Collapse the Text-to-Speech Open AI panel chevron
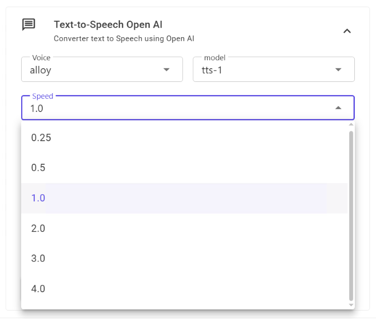The height and width of the screenshot is (319, 376). (347, 31)
